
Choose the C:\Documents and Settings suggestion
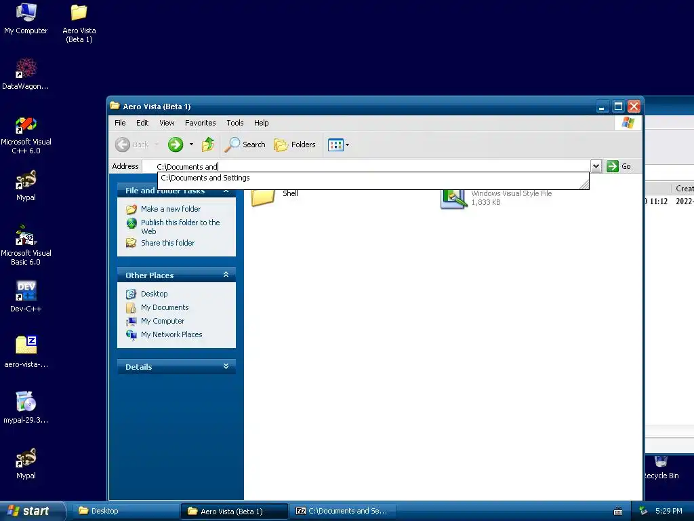click(x=373, y=178)
